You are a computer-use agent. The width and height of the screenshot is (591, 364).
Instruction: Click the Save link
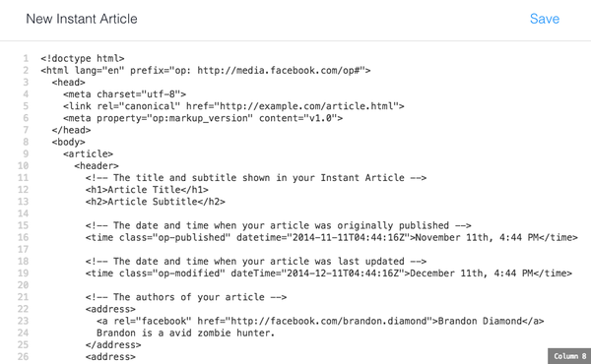click(545, 19)
